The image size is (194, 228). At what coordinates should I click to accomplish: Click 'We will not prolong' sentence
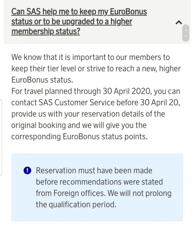[140, 193]
